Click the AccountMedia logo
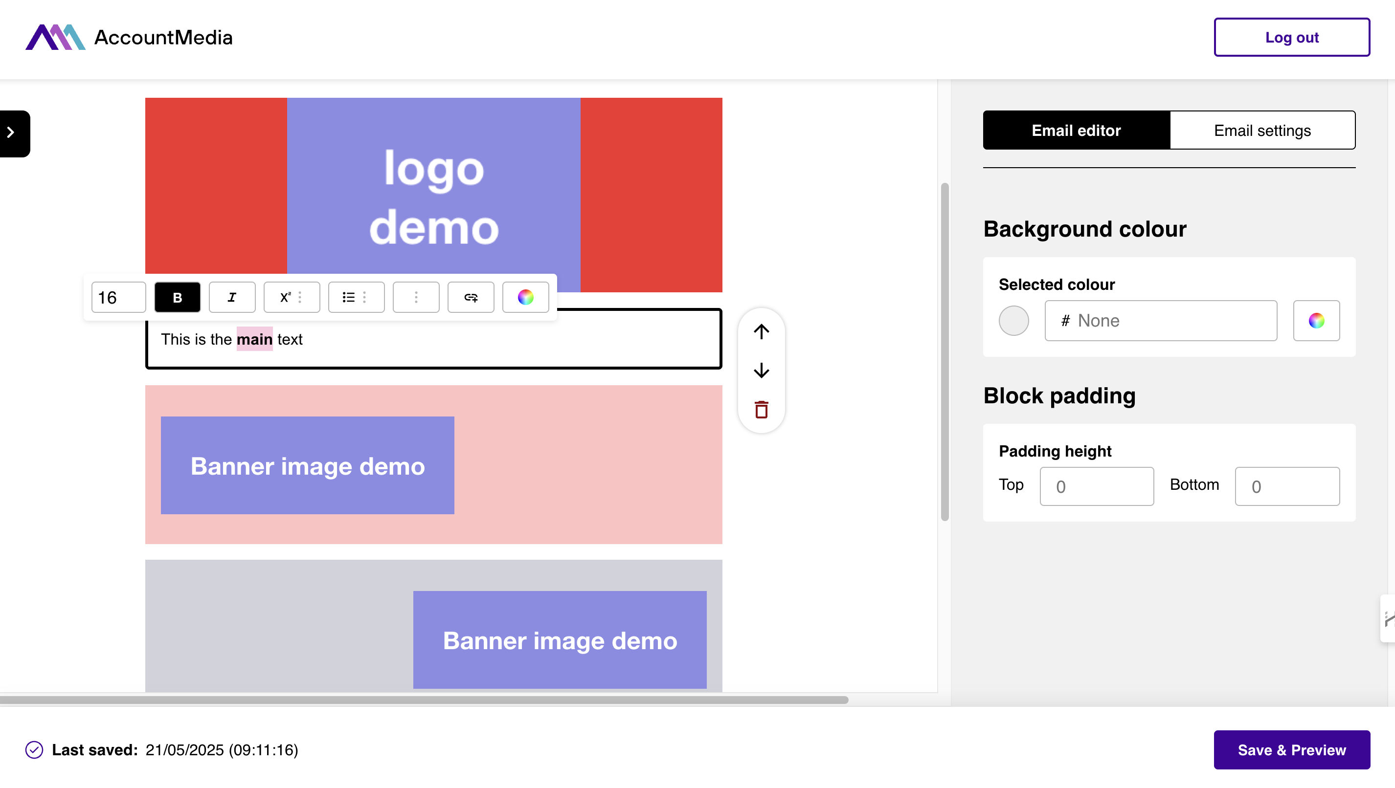1395x788 pixels. click(x=129, y=37)
